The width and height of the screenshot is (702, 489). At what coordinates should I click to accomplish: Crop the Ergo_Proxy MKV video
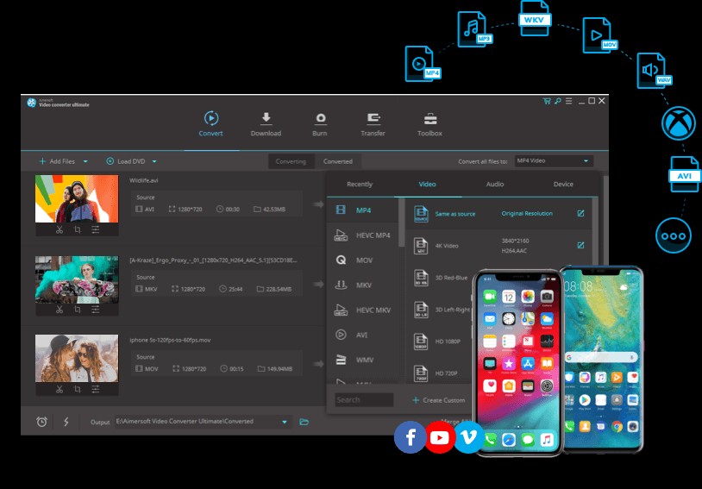pos(78,310)
